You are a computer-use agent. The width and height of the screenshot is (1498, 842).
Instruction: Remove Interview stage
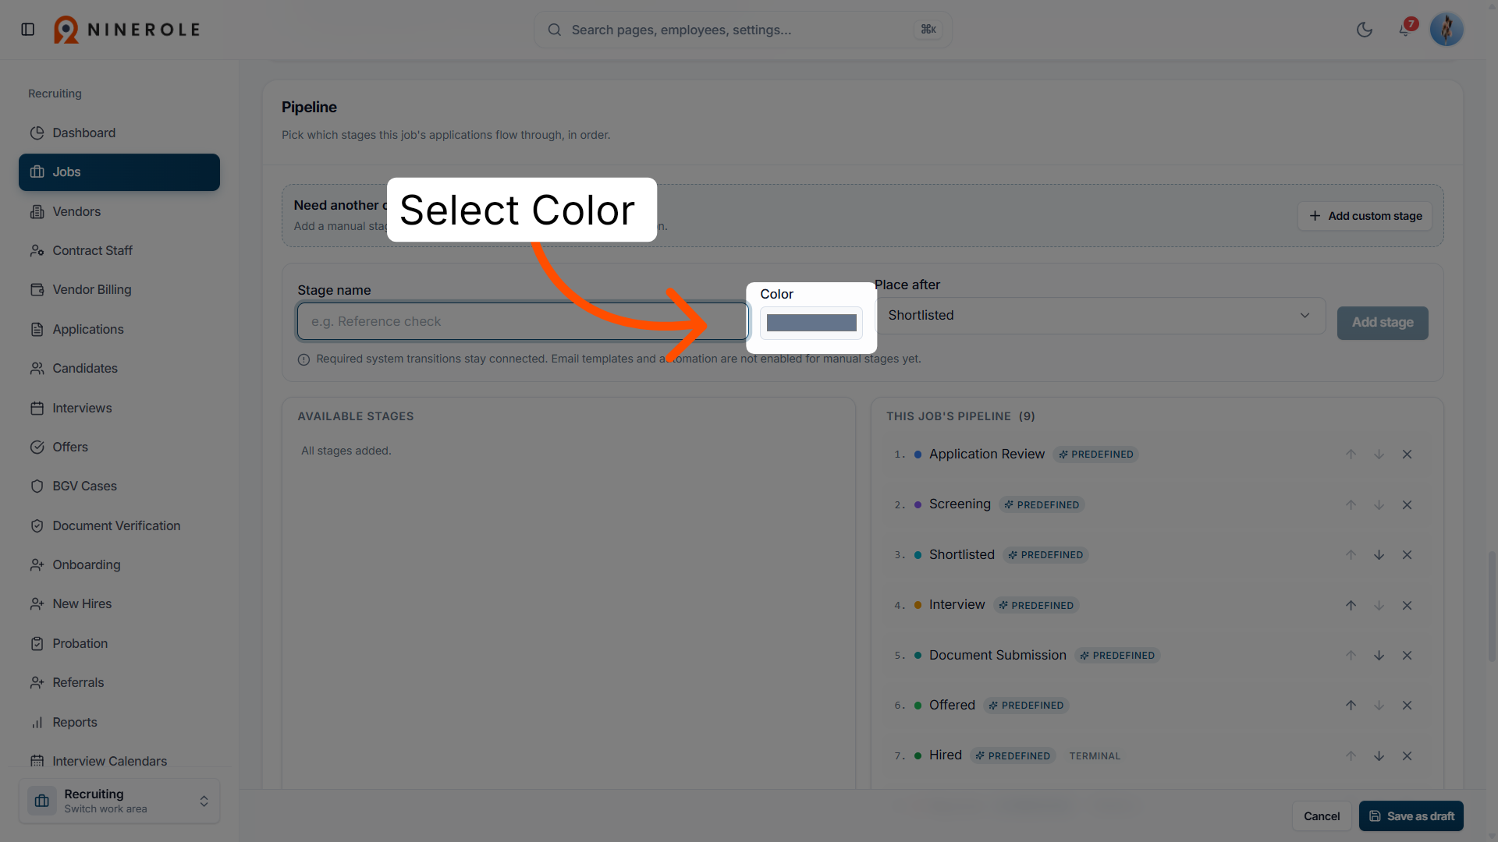tap(1407, 606)
